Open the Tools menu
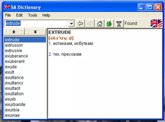 pyautogui.click(x=33, y=15)
